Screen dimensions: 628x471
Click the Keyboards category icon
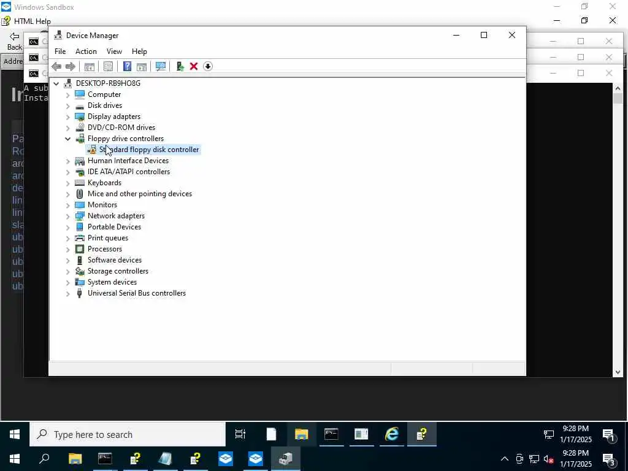(x=80, y=183)
